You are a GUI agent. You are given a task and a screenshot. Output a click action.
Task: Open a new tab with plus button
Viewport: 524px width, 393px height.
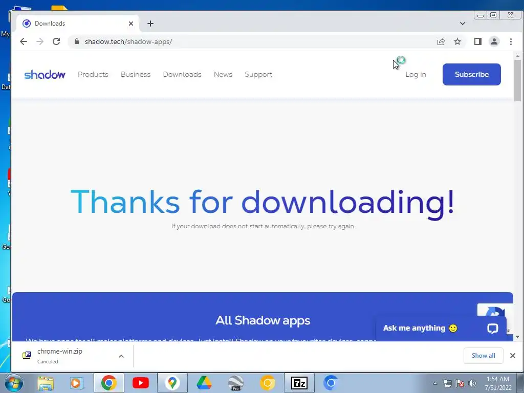tap(150, 24)
